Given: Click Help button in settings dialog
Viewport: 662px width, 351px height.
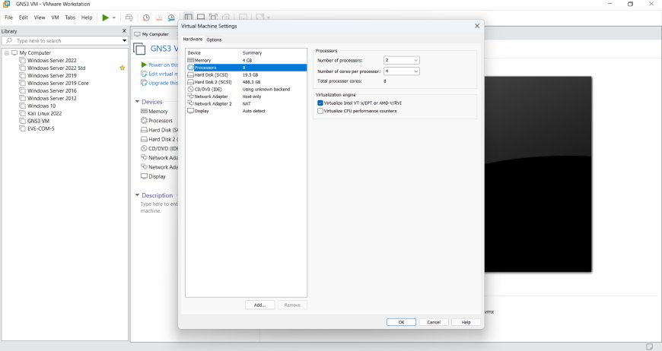Looking at the screenshot, I should (466, 322).
